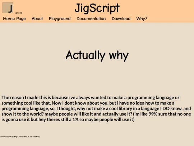Select the Download nav link
Screen dimensions: 194x146
tap(121, 19)
